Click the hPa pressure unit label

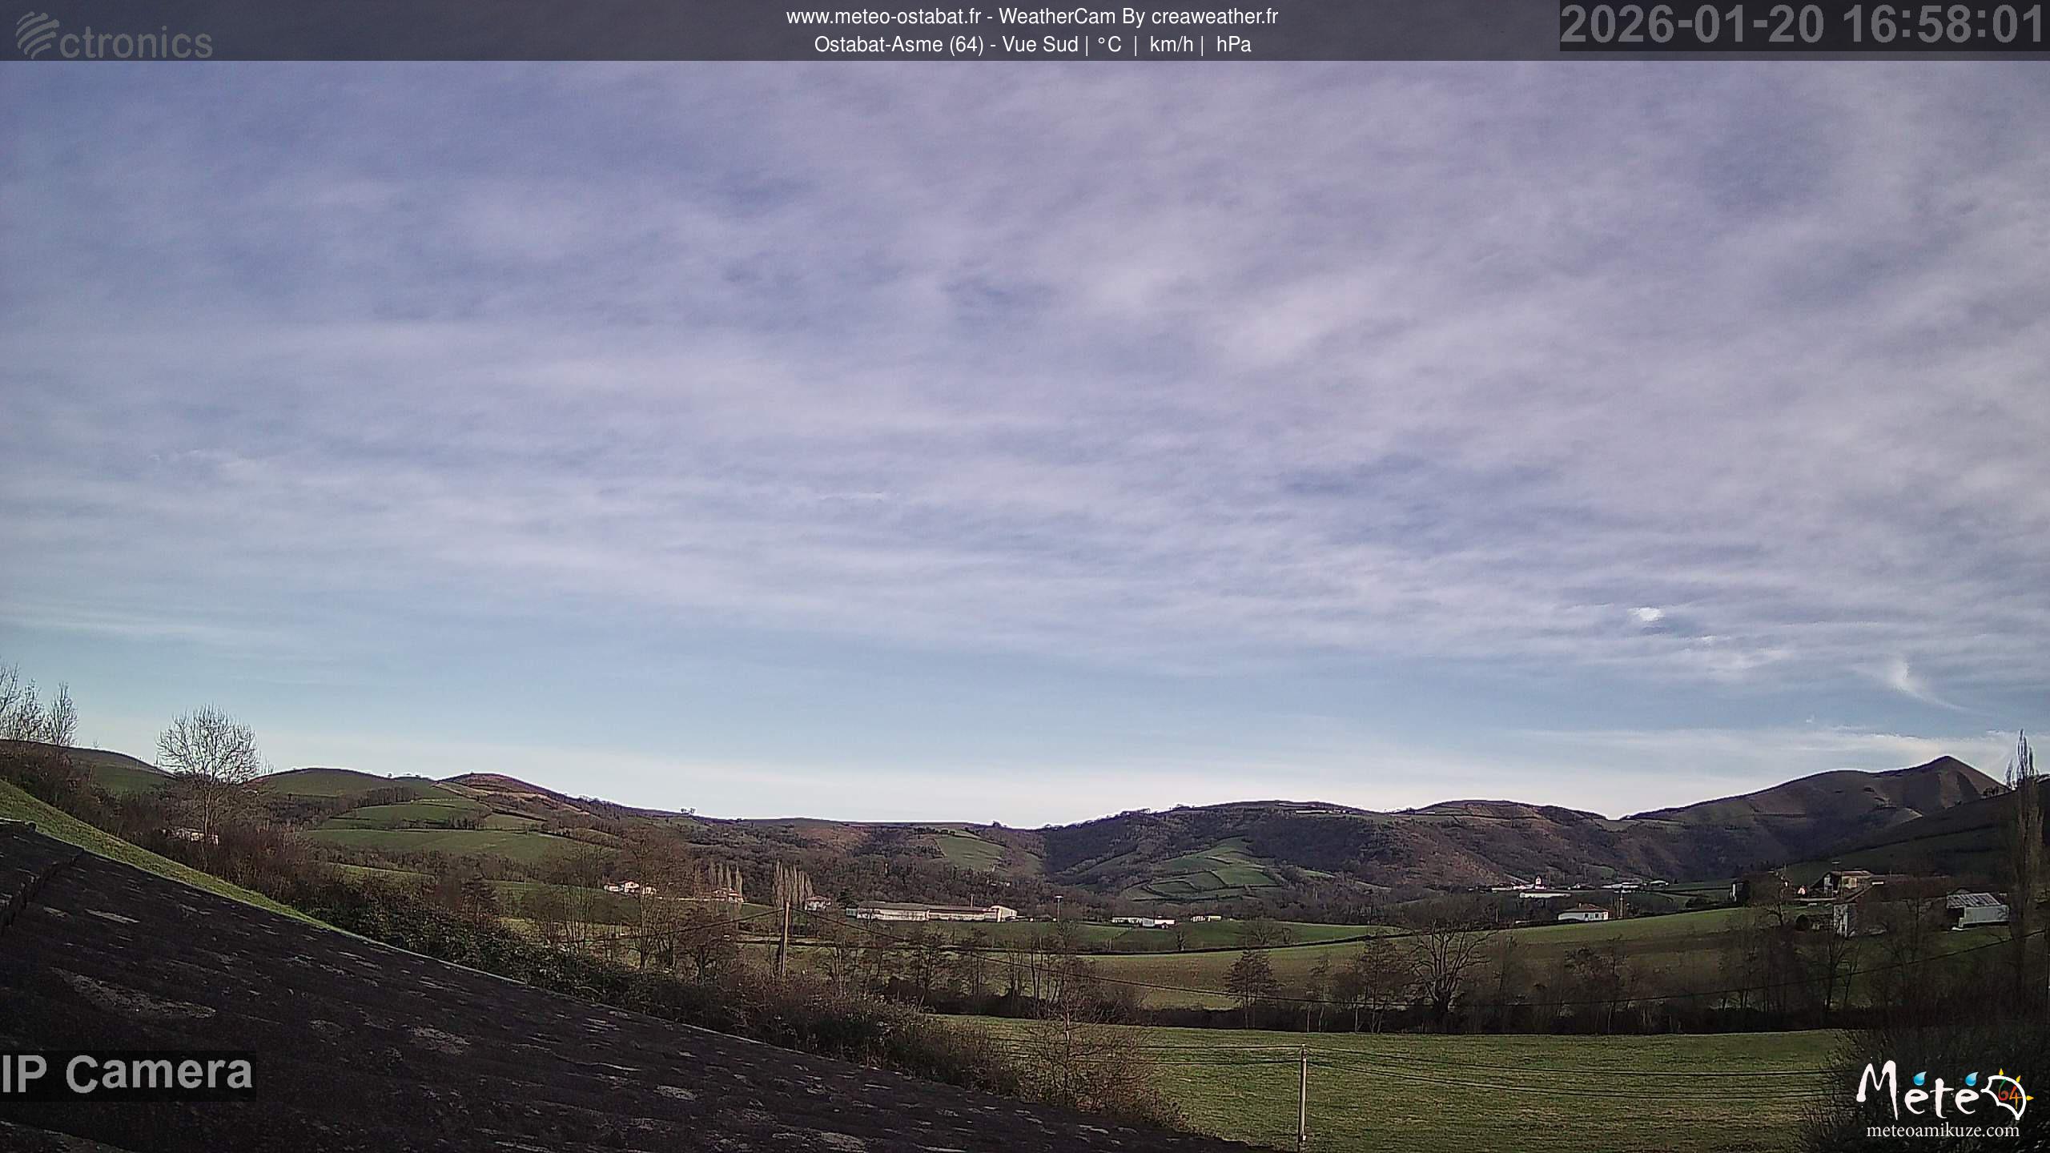pyautogui.click(x=1233, y=45)
